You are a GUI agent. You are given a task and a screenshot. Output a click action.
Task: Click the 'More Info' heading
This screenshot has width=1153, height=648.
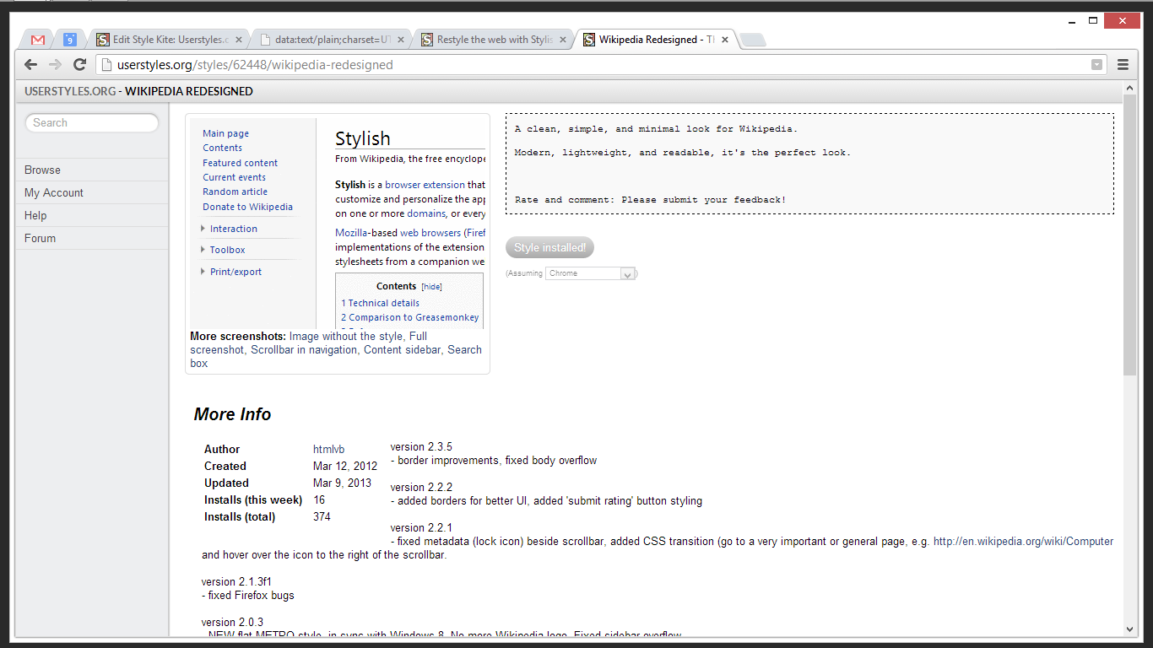tap(232, 414)
